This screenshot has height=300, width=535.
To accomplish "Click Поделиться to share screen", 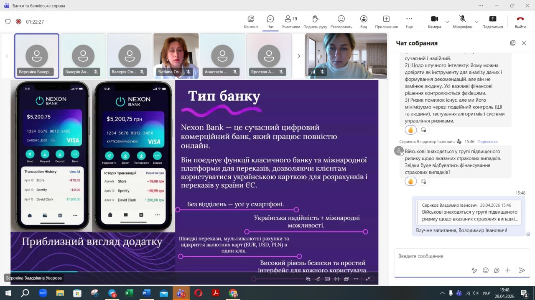I will tap(492, 22).
